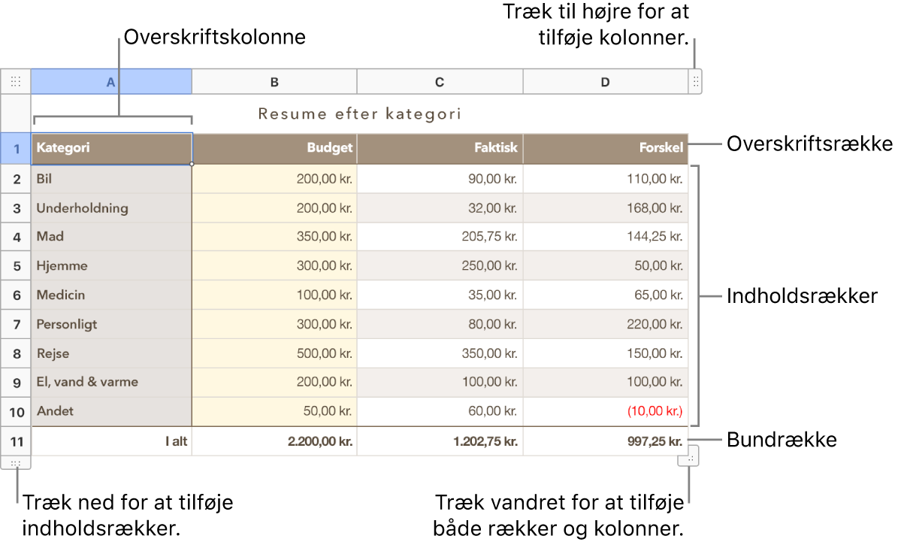
Task: Select the Mad budget cell '350,00 kr.'
Action: tap(274, 237)
